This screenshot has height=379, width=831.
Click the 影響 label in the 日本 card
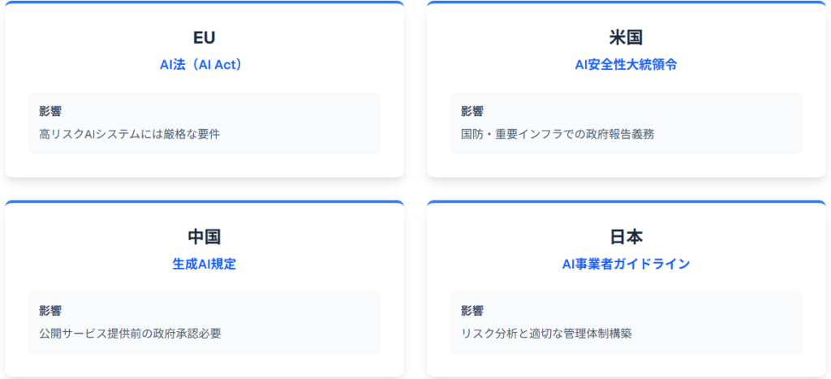point(472,311)
